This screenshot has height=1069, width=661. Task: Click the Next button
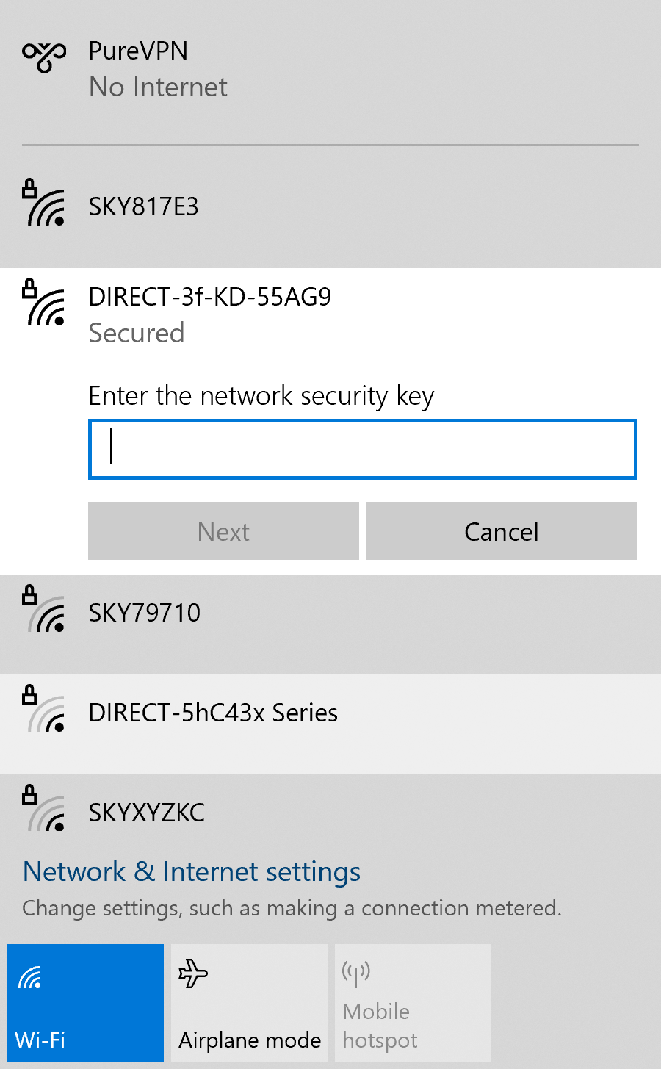click(223, 531)
